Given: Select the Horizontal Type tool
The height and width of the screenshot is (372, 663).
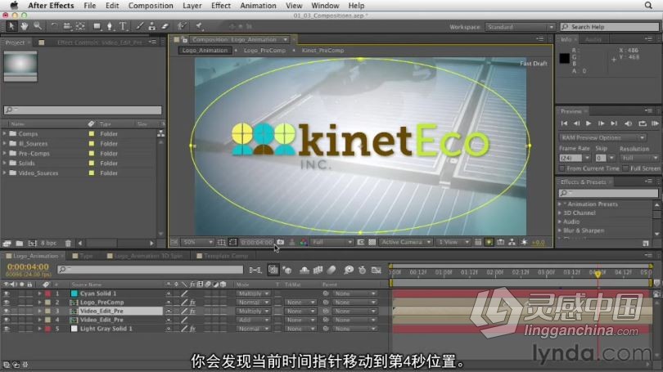Looking at the screenshot, I should [x=123, y=26].
